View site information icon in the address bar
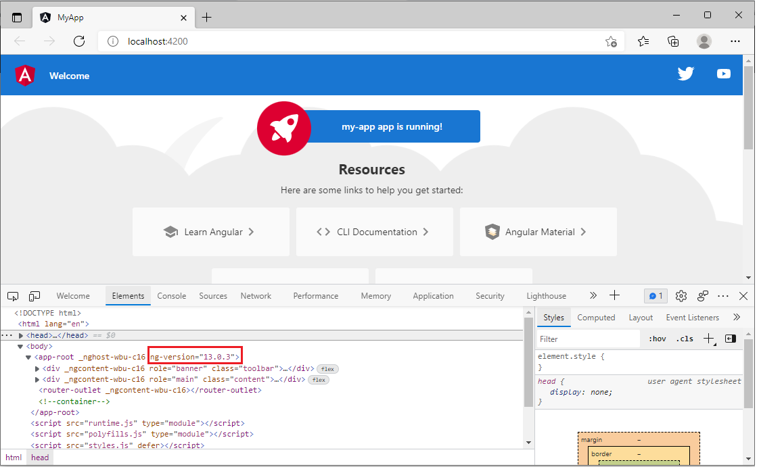The width and height of the screenshot is (759, 469). coord(113,42)
